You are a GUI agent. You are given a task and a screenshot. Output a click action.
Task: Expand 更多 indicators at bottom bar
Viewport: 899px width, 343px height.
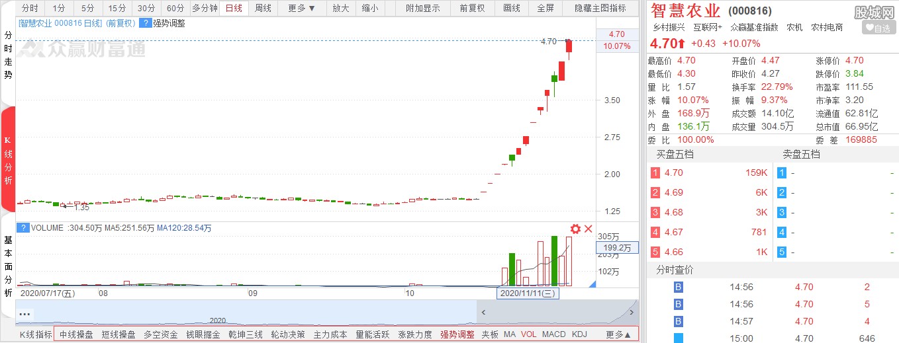click(618, 334)
